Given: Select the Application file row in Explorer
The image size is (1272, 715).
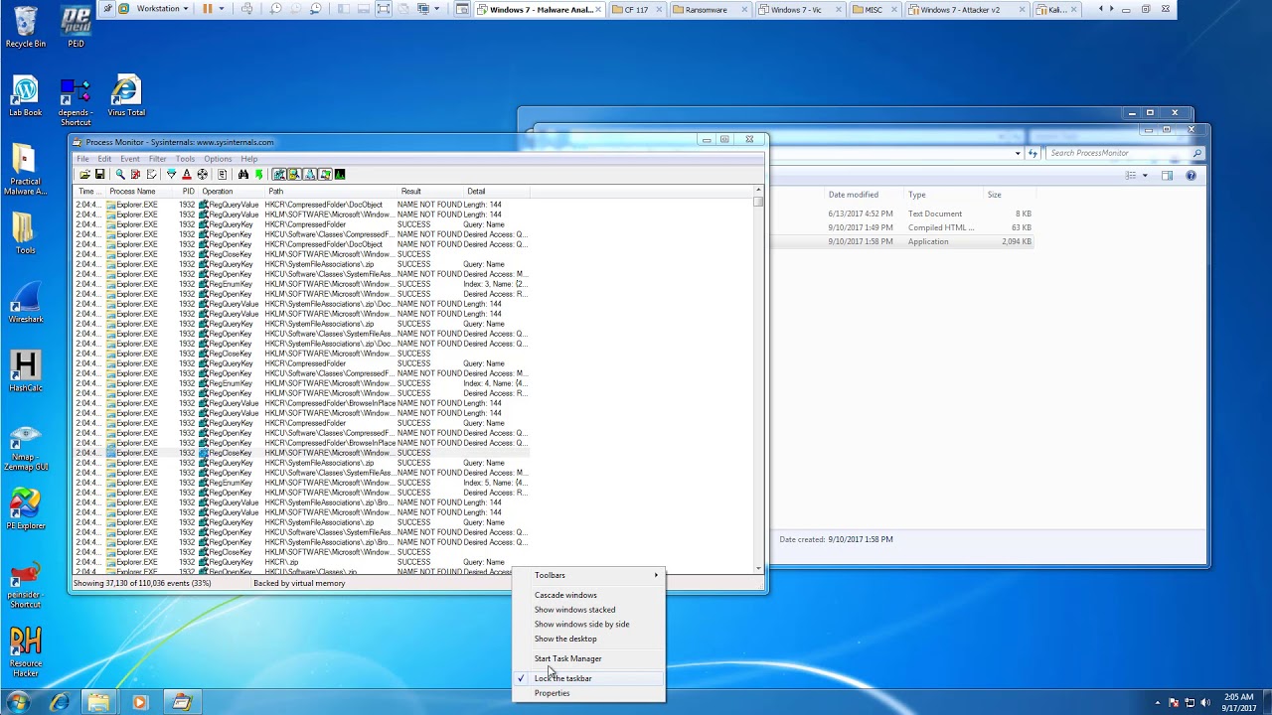Looking at the screenshot, I should pos(904,241).
